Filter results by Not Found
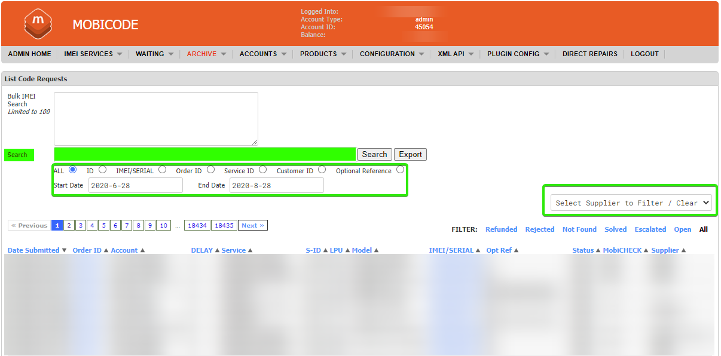Screen dimensions: 721x356 pyautogui.click(x=579, y=229)
